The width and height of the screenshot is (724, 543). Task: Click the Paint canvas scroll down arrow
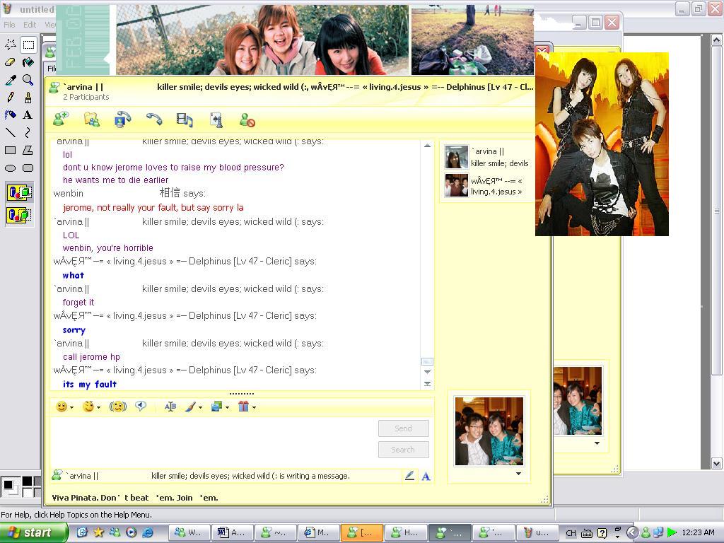pyautogui.click(x=716, y=463)
